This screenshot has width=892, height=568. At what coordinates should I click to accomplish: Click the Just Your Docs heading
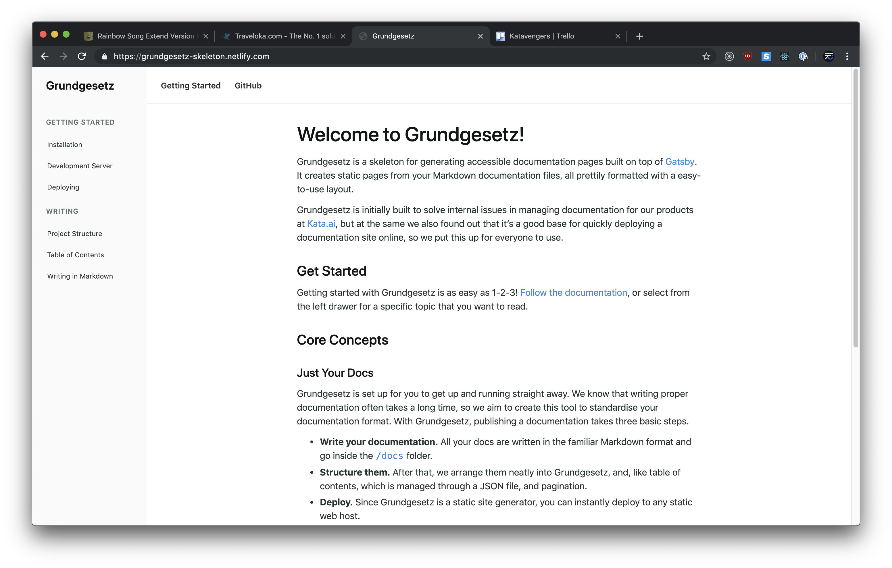click(335, 373)
